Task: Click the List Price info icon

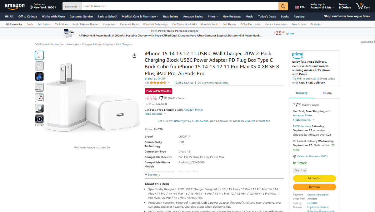Action: click(166, 104)
